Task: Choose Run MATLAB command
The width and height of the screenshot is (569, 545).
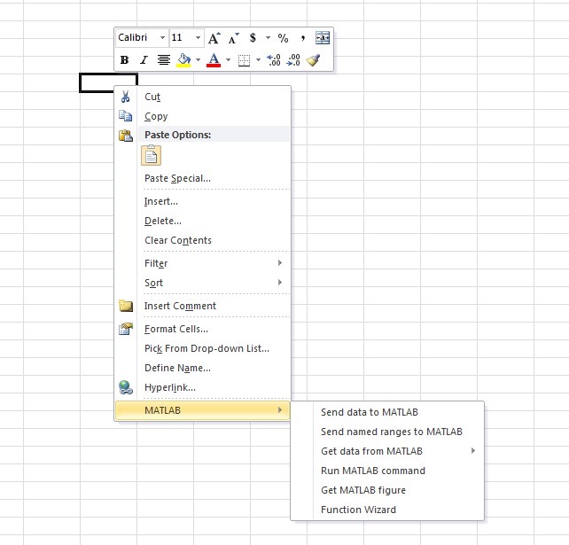Action: click(387, 471)
